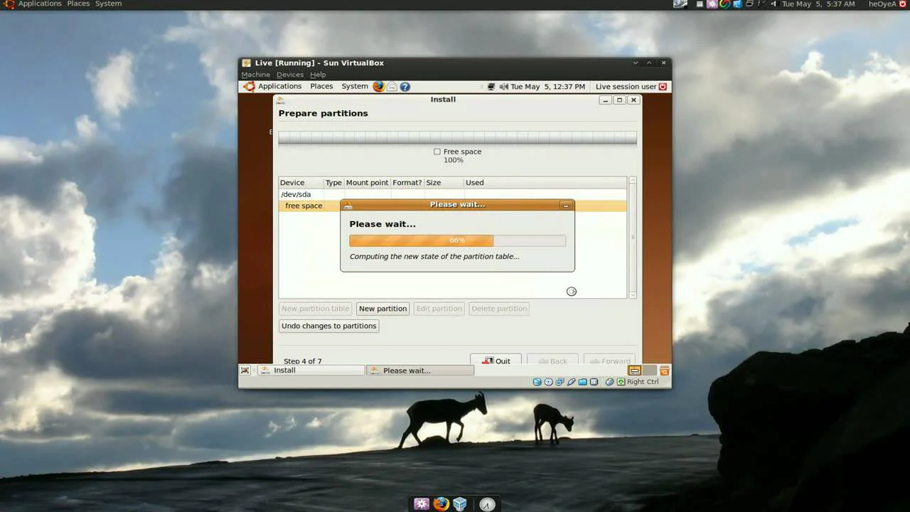Launch Firefox from the host dock
Screen dimensions: 910x512
coord(441,504)
